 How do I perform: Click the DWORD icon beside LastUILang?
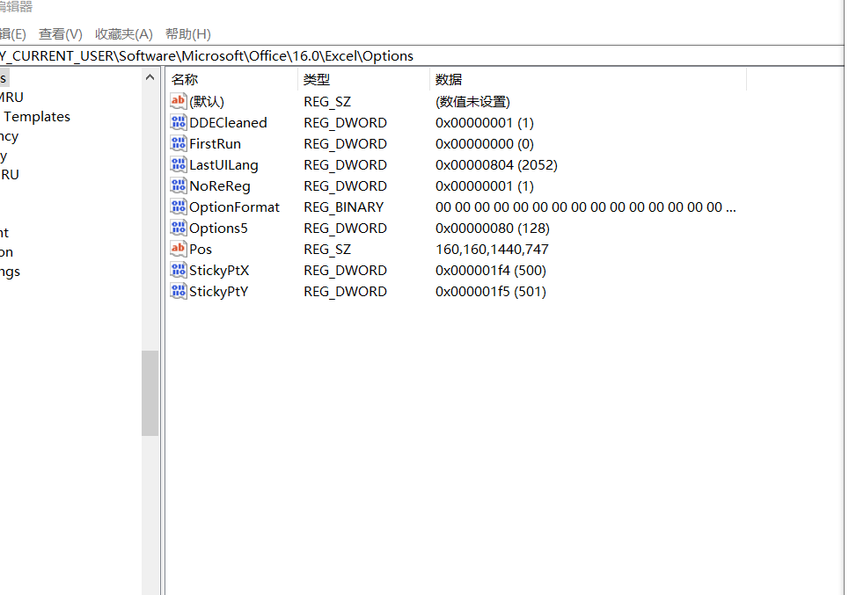click(x=178, y=163)
